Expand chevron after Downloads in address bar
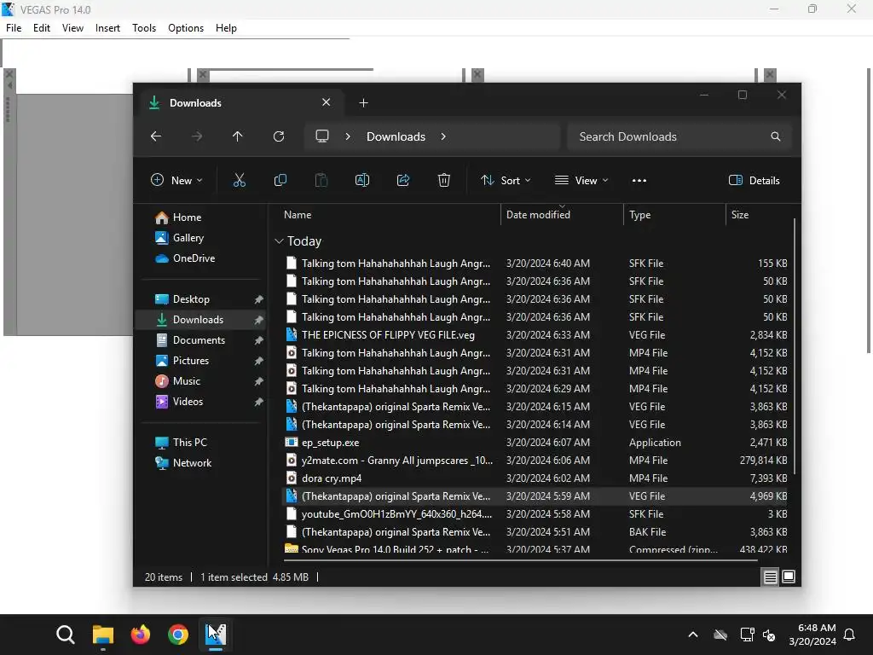The image size is (873, 655). click(443, 136)
